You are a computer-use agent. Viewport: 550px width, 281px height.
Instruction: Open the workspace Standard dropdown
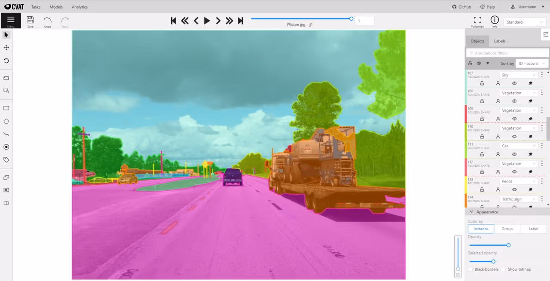(525, 22)
